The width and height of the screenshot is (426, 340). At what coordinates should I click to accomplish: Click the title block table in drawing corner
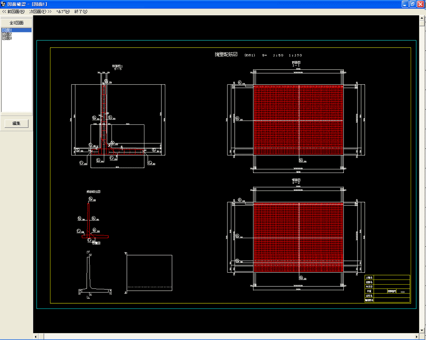tap(387, 289)
